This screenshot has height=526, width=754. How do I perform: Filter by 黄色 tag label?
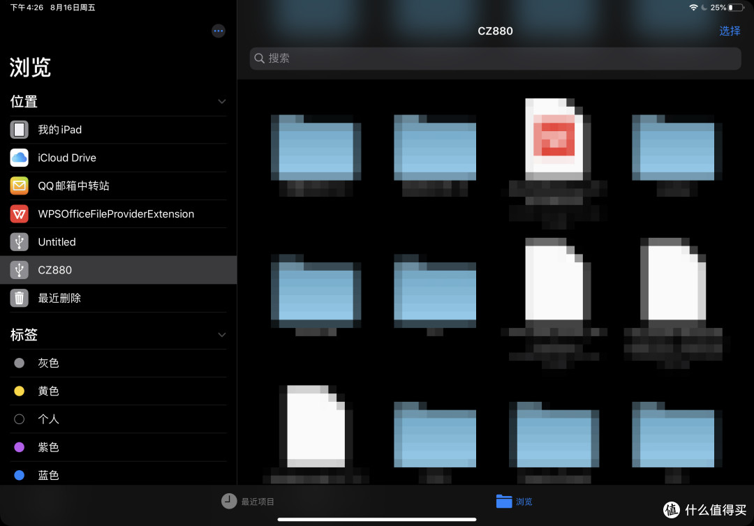(48, 391)
